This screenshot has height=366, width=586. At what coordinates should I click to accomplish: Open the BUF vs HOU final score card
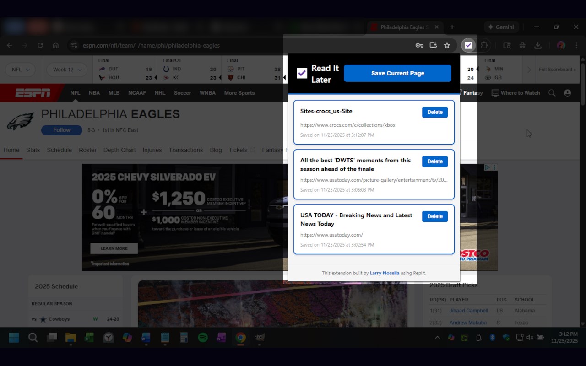(125, 69)
